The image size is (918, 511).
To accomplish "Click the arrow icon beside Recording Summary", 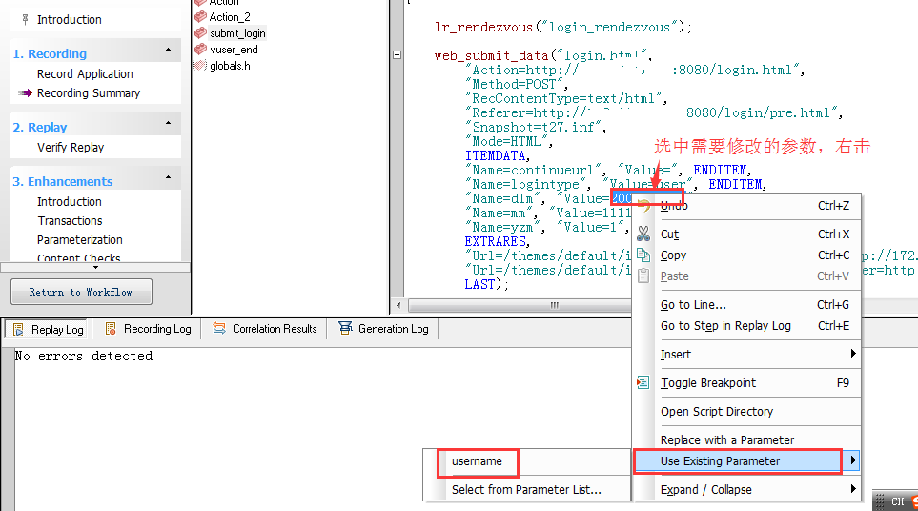I will click(x=25, y=93).
